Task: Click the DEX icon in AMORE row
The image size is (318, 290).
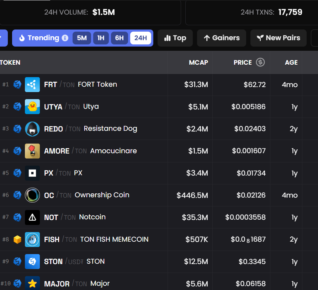Action: (17, 151)
